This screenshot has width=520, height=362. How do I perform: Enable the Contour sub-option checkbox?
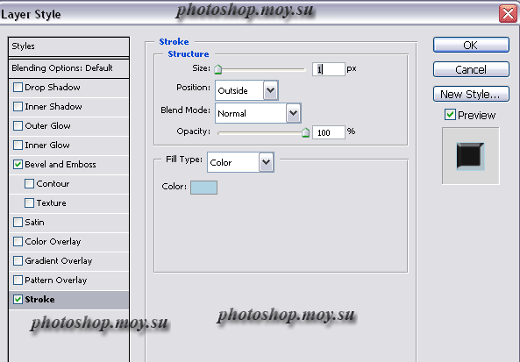[29, 184]
